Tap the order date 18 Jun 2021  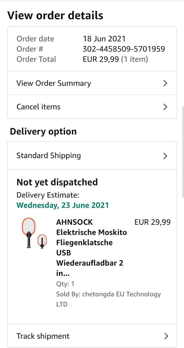tap(104, 39)
